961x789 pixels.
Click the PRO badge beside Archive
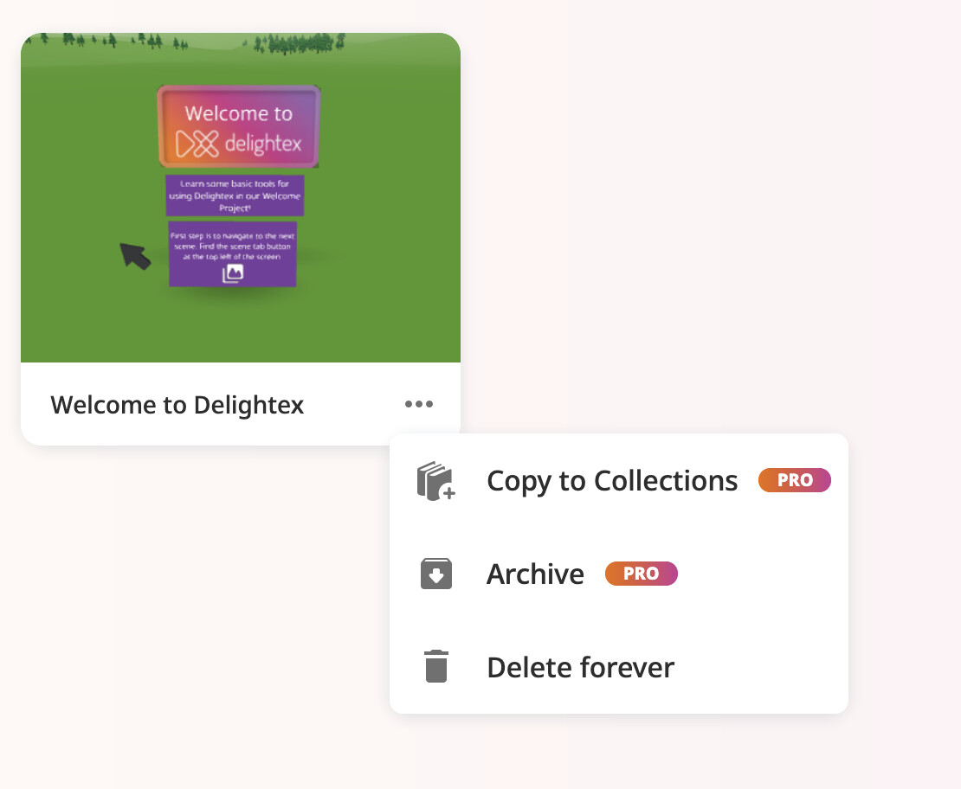641,574
